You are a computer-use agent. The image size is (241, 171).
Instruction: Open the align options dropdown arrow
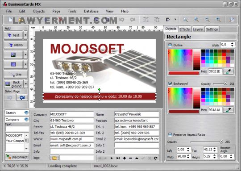point(175,20)
